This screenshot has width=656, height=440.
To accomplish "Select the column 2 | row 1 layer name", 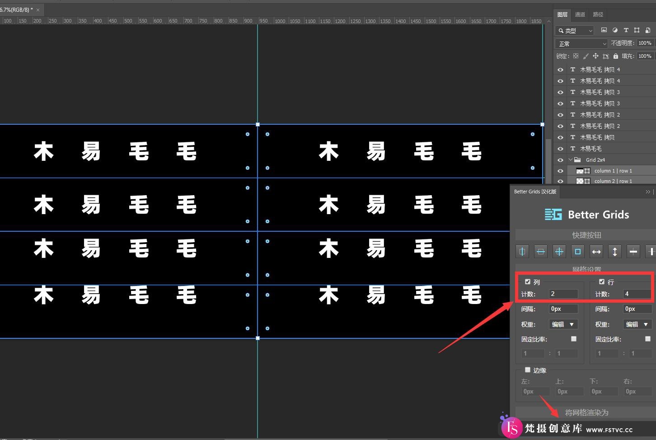I will 613,181.
